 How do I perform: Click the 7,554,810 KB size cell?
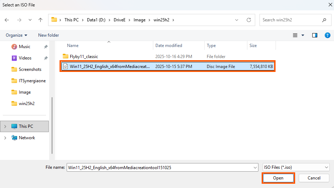(261, 67)
